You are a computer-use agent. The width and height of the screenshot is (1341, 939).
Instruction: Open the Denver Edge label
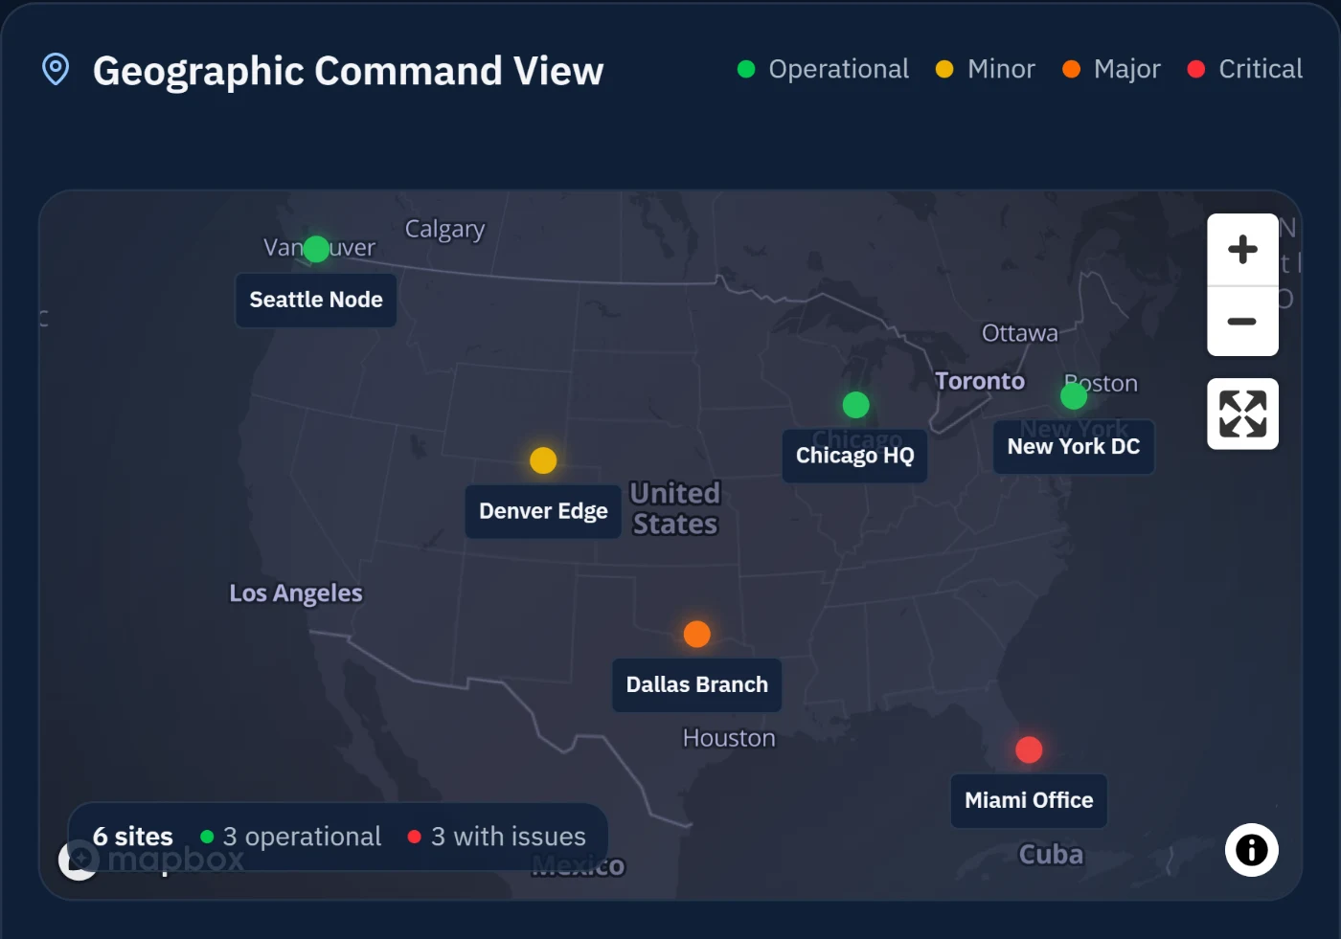pos(543,512)
